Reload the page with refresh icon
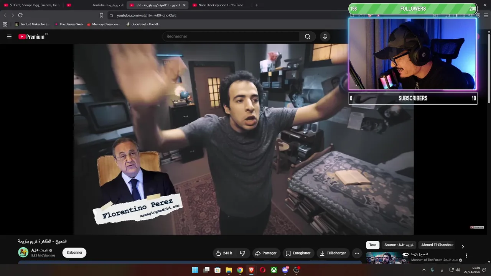Image resolution: width=491 pixels, height=276 pixels. tap(20, 15)
